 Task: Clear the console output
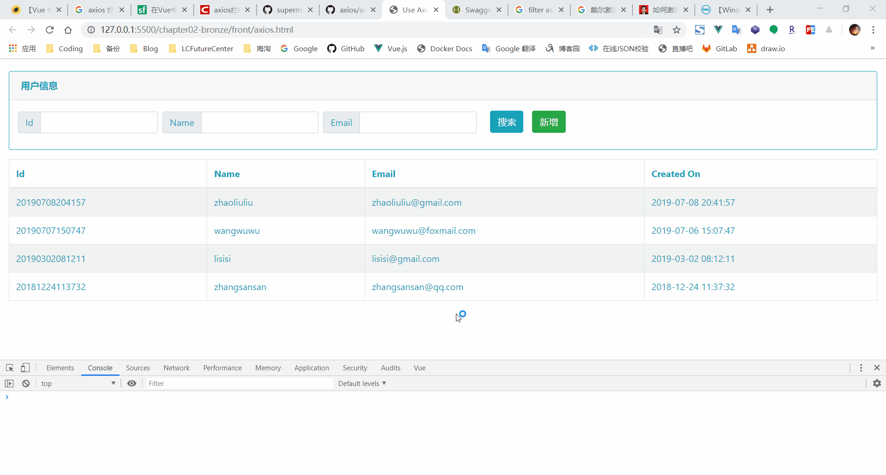[26, 383]
